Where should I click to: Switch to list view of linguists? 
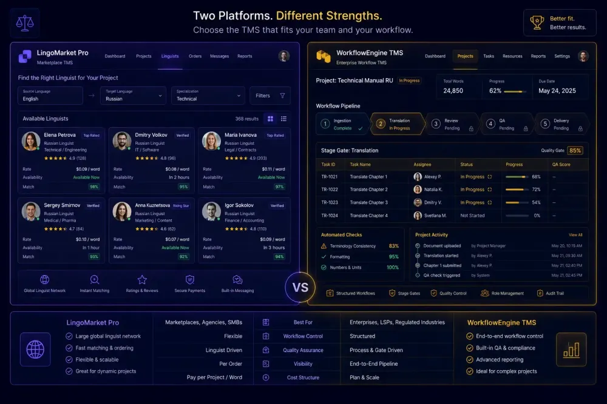[283, 119]
